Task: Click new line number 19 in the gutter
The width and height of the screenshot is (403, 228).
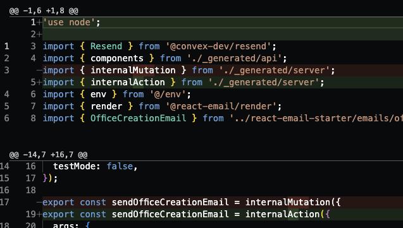Action: (31, 214)
